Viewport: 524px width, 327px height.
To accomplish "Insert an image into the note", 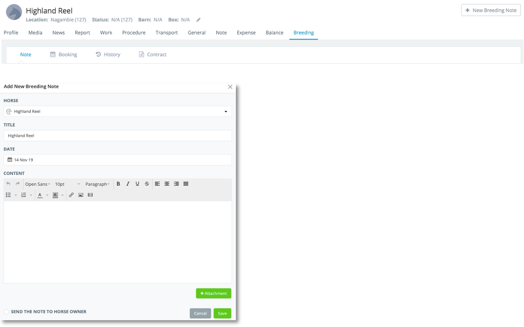I will 81,195.
